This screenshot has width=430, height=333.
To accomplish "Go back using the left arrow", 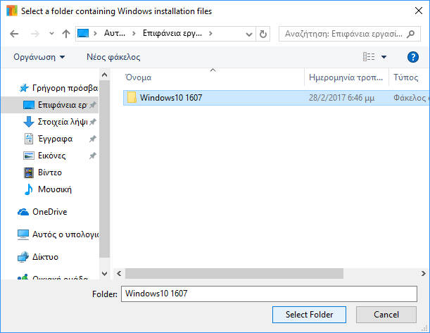I will (14, 34).
